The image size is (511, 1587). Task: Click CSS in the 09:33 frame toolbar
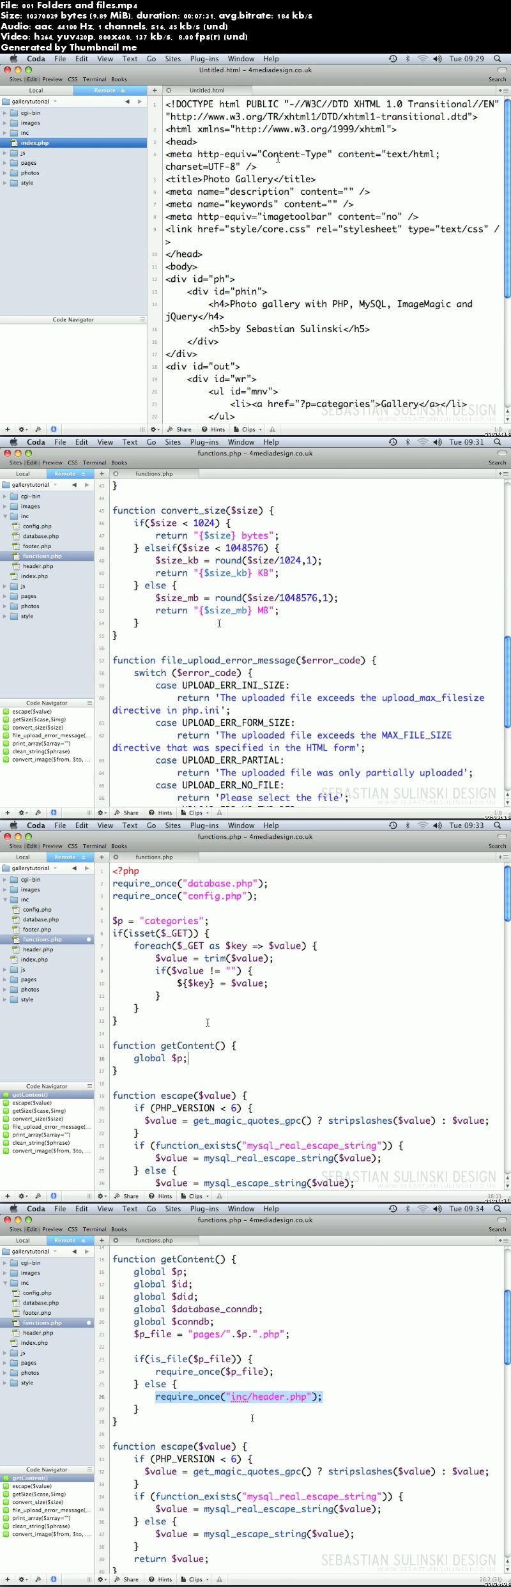click(x=73, y=846)
